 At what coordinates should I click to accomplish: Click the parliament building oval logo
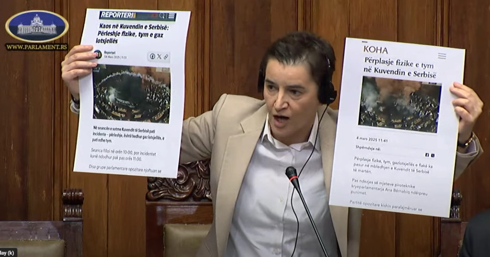pyautogui.click(x=37, y=27)
